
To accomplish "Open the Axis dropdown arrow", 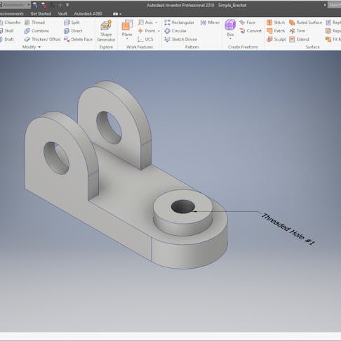I will point(156,22).
